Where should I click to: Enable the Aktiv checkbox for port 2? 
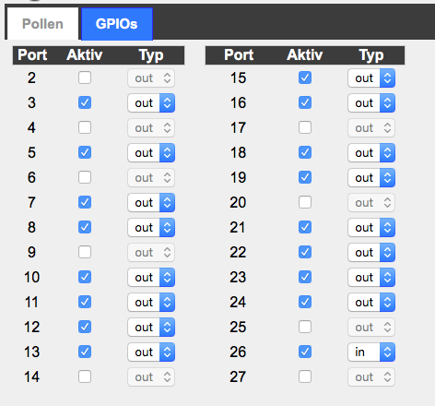coord(85,78)
